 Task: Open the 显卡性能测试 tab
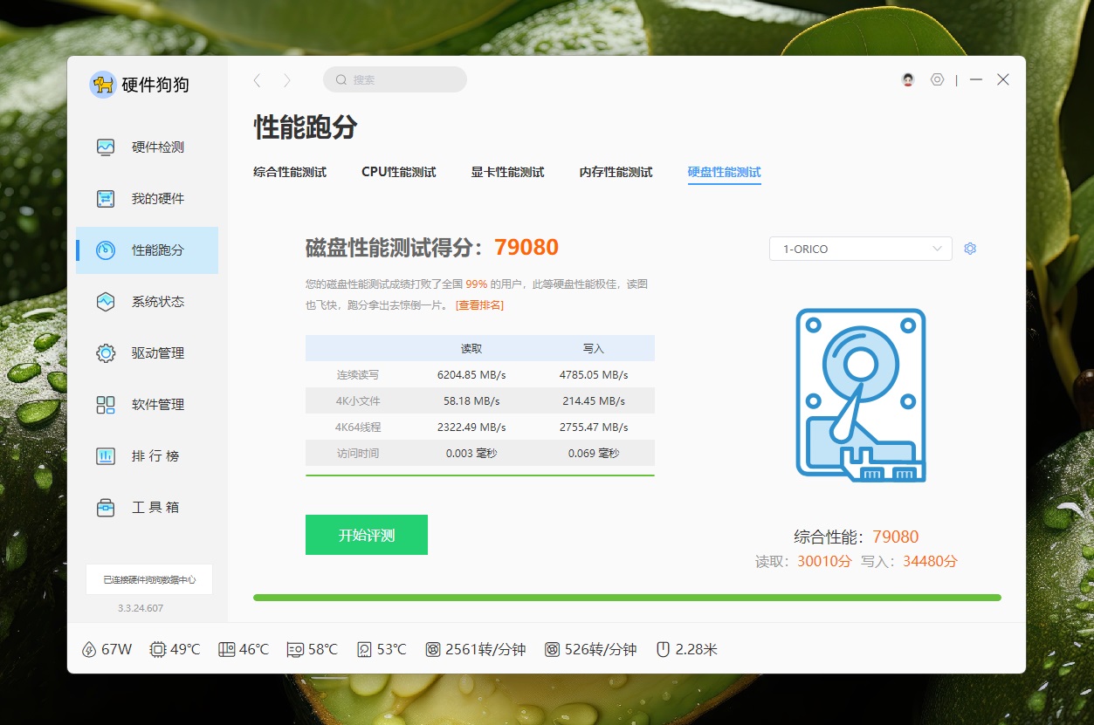tap(508, 172)
